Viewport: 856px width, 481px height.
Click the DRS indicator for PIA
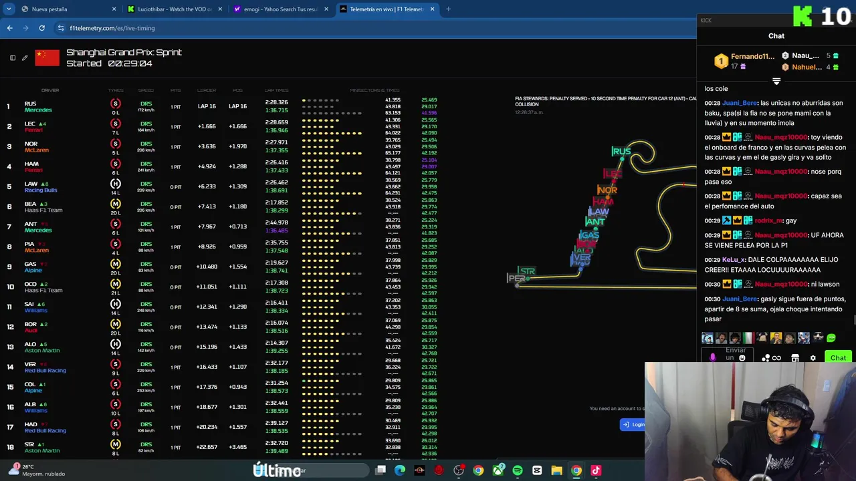pos(146,244)
